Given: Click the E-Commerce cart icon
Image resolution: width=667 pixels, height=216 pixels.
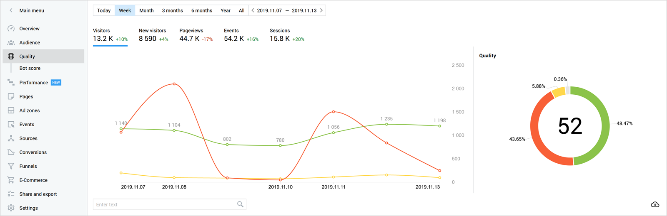Looking at the screenshot, I should 11,180.
